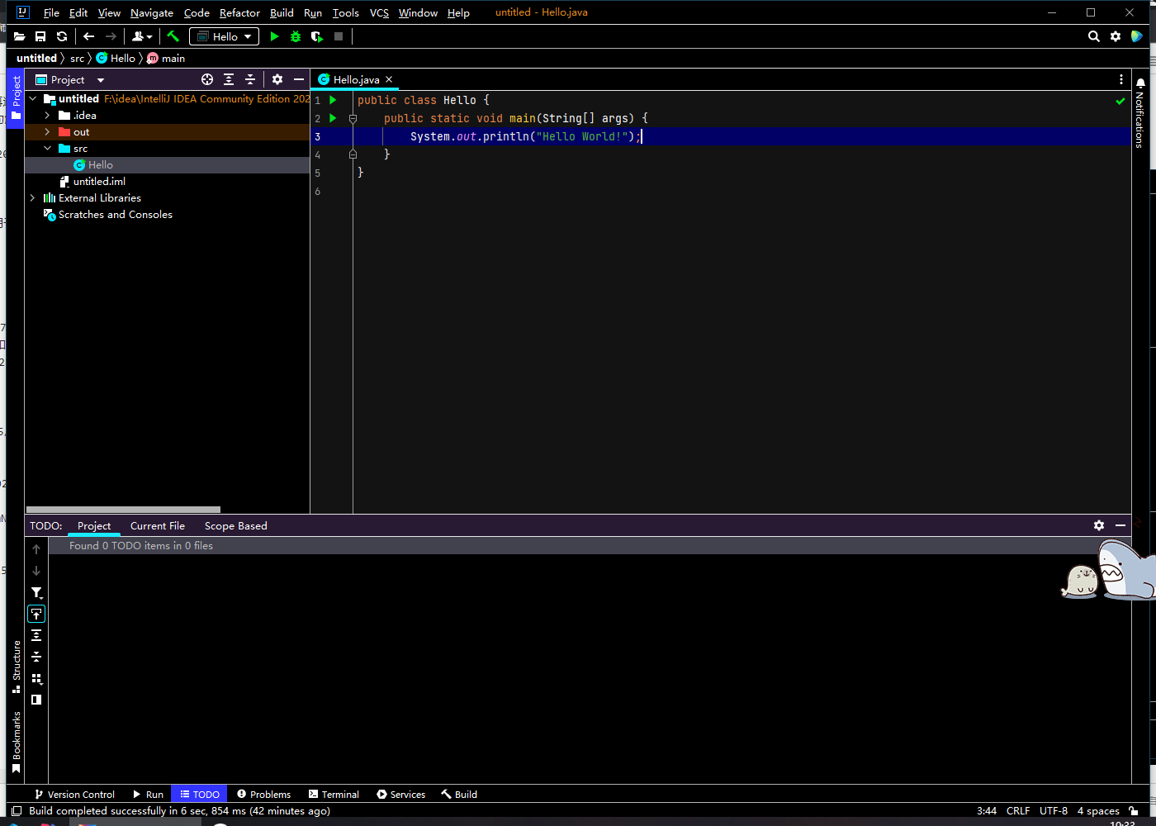This screenshot has height=826, width=1156.
Task: Collapse all in the Project panel header
Action: pos(250,79)
